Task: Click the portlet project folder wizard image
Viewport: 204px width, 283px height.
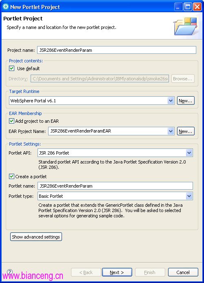Action: pyautogui.click(x=186, y=27)
